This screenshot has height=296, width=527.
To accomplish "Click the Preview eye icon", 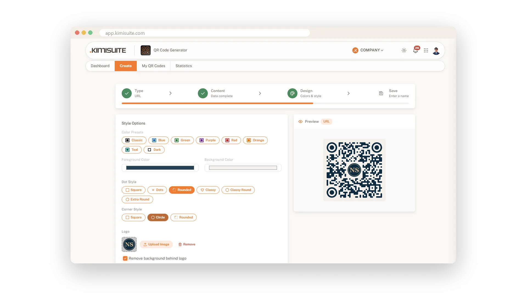I will 300,122.
